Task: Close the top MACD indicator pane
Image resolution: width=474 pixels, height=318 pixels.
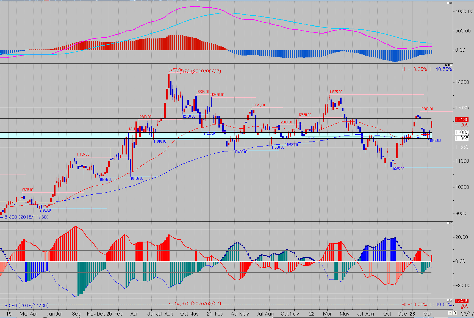Action: pos(451,3)
